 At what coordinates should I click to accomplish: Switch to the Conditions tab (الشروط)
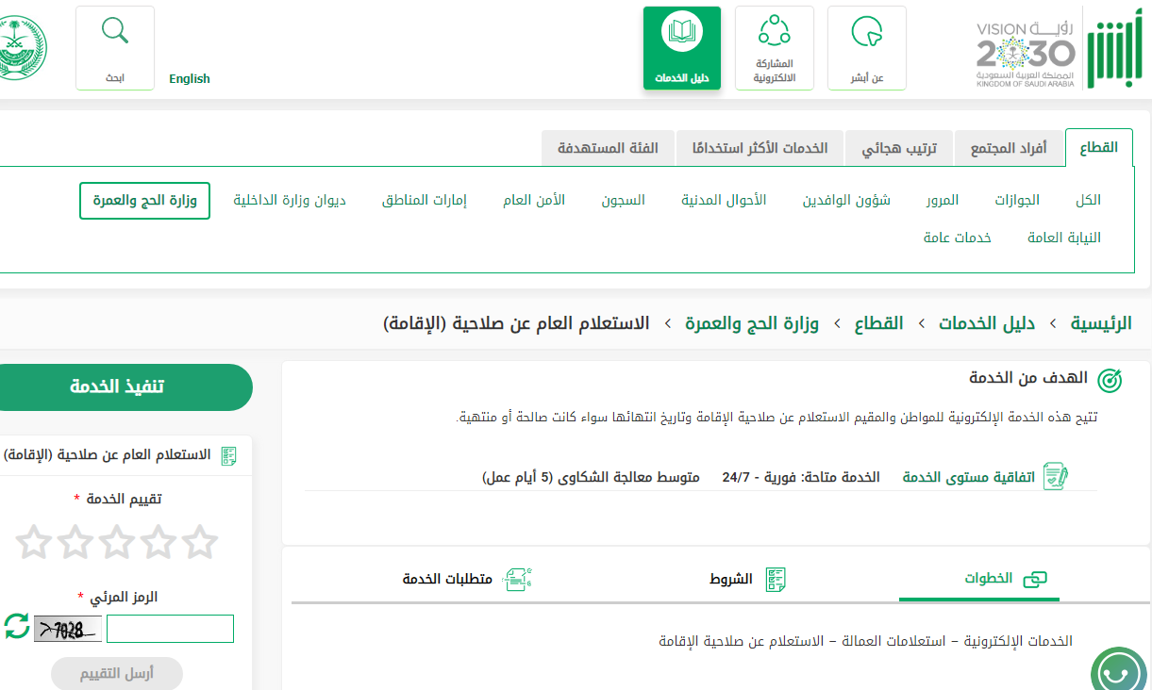point(747,579)
